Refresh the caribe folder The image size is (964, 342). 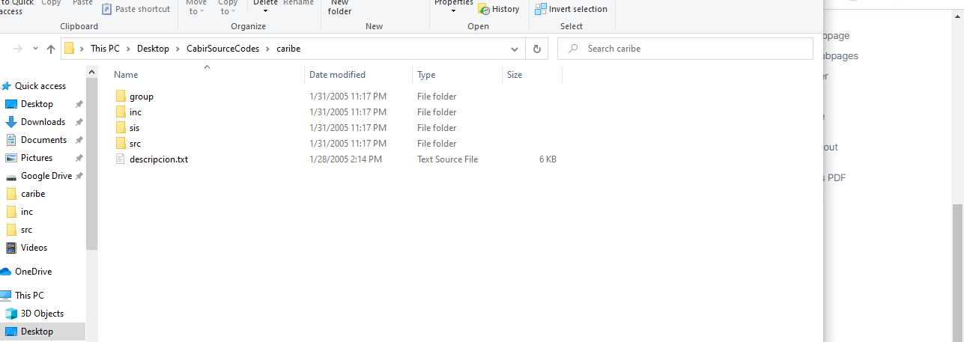click(536, 49)
